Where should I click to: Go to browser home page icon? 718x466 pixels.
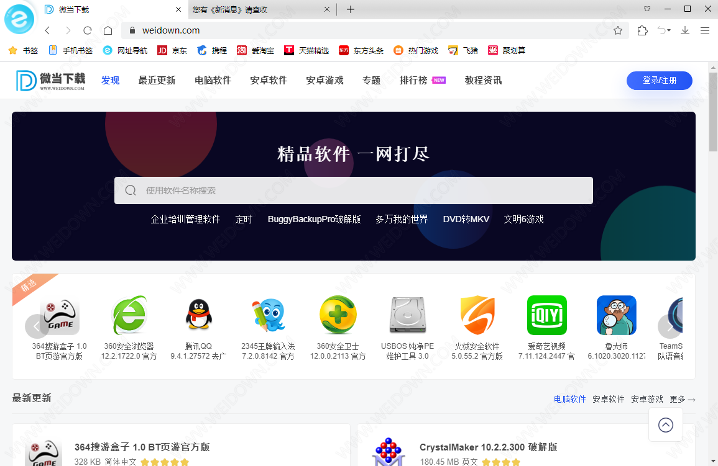(x=108, y=30)
